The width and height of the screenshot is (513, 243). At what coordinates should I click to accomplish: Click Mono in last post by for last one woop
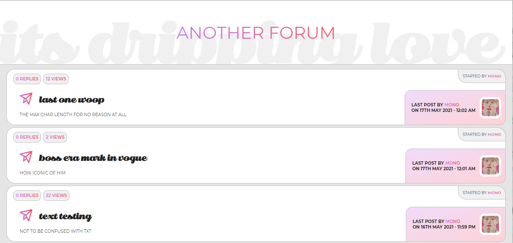452,105
